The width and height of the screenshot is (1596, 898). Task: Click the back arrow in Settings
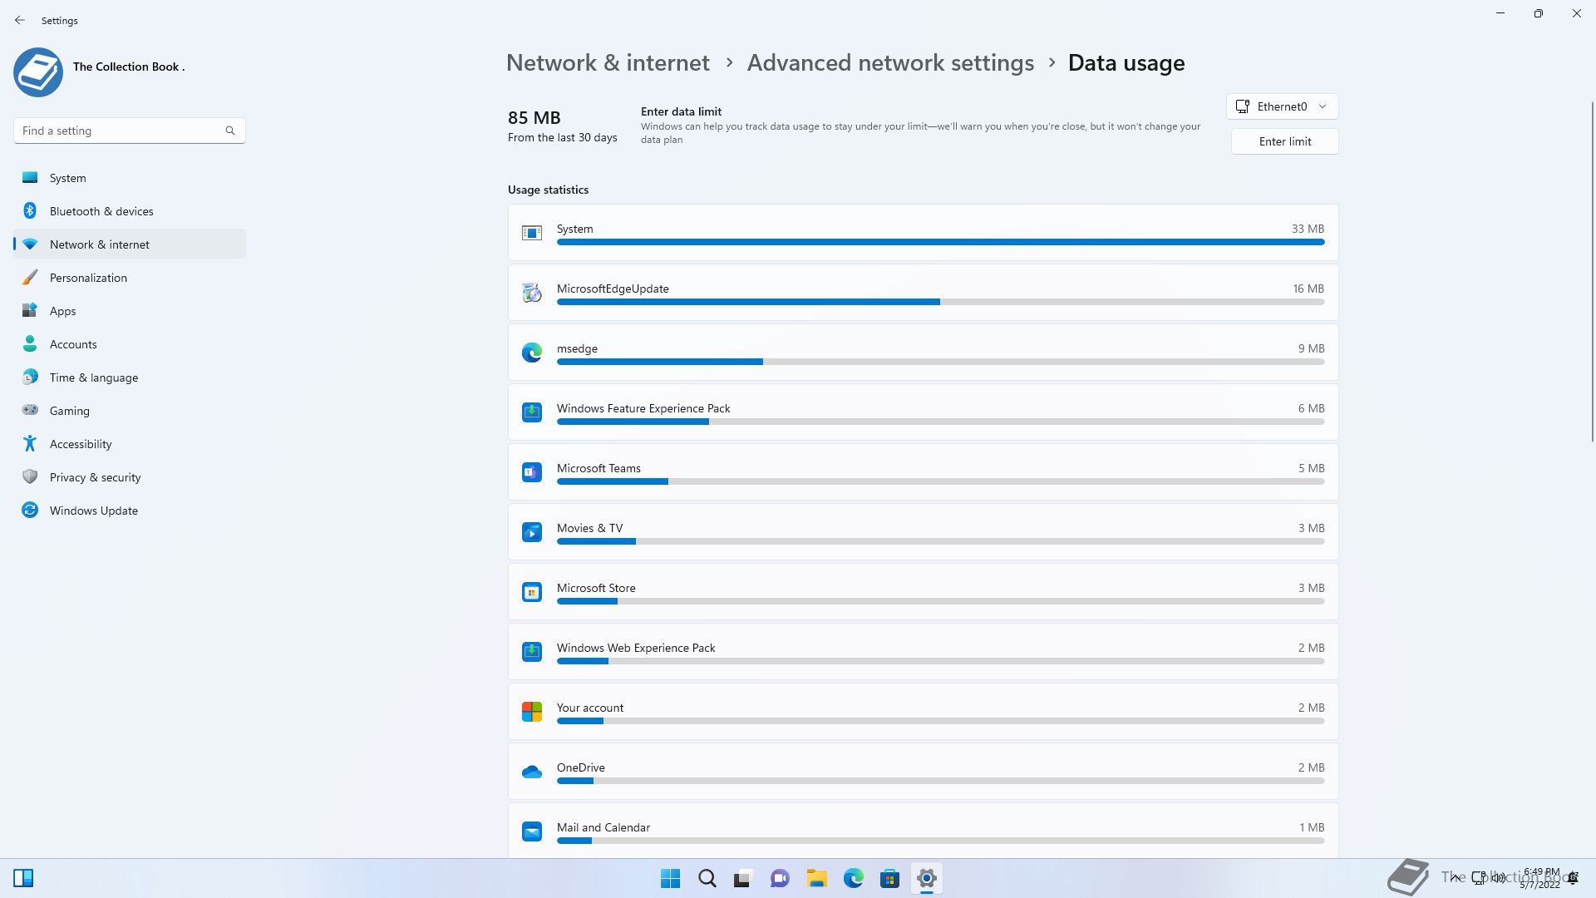[x=20, y=20]
